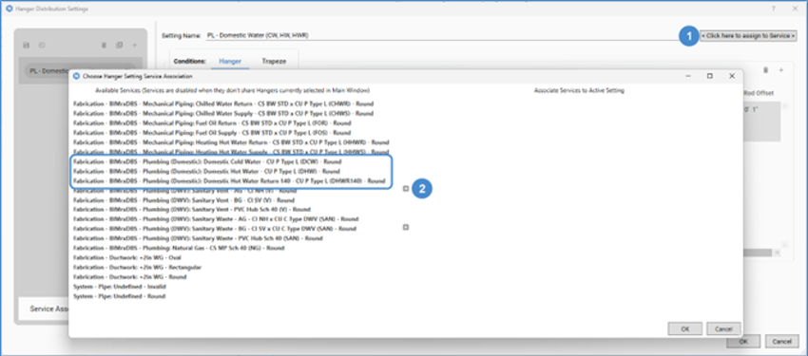Duplicate the setting with the copy icon

(120, 46)
